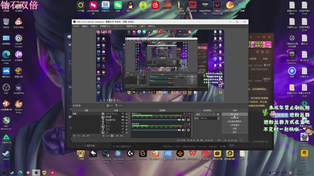Image resolution: width=314 pixels, height=176 pixels.
Task: Move the scene down with the arrow
Action: [x=88, y=136]
